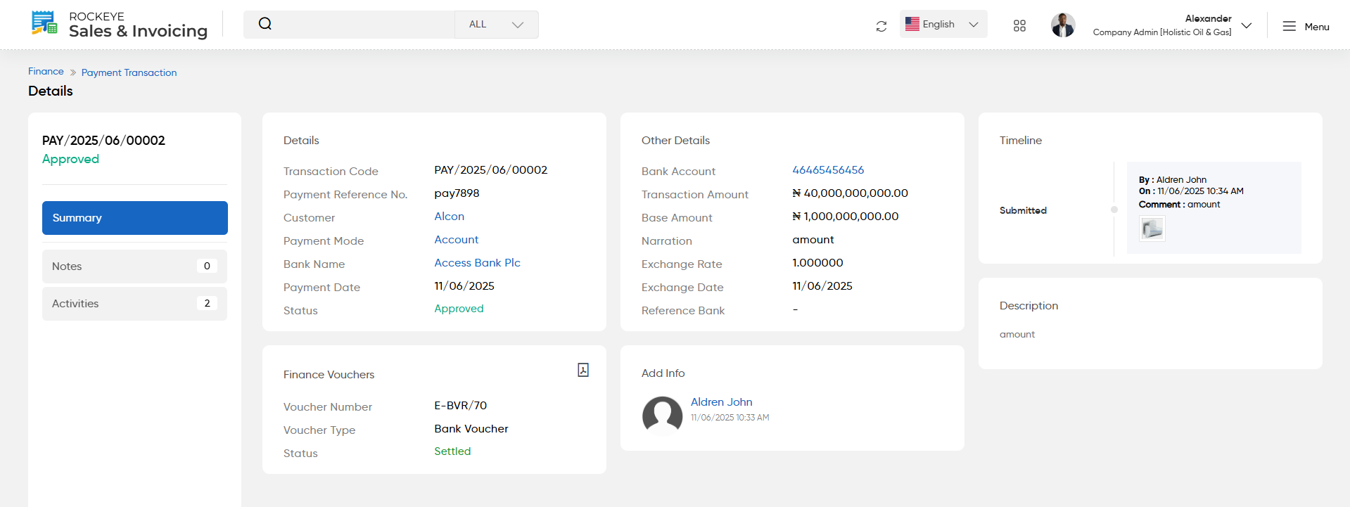This screenshot has height=507, width=1350.
Task: Open the Alcon customer link
Action: (450, 217)
